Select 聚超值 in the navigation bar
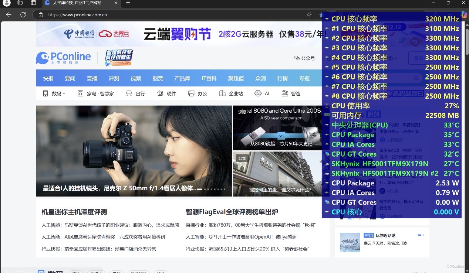 tap(236, 78)
